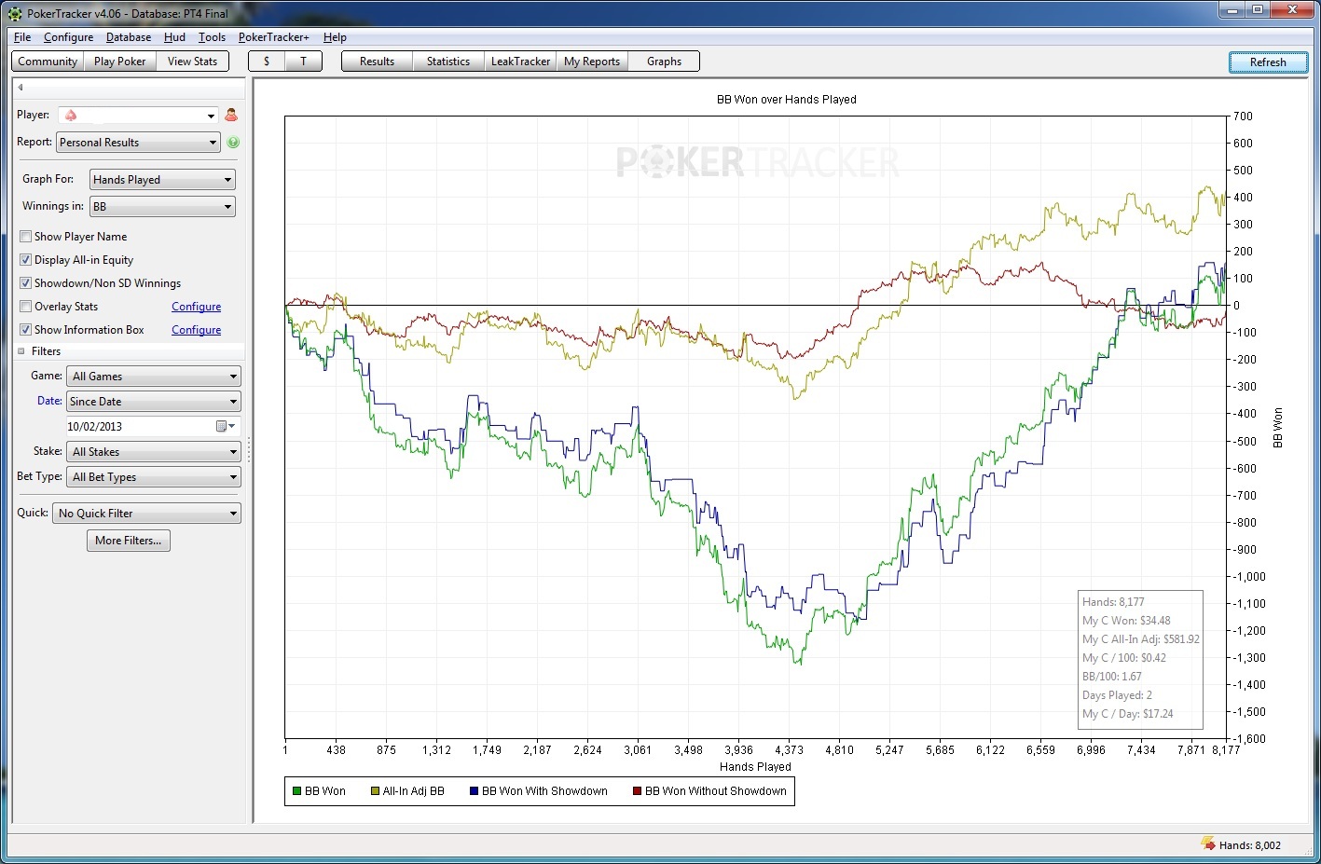Toggle the yellow All-In Adj BB legend swatch

[x=375, y=791]
